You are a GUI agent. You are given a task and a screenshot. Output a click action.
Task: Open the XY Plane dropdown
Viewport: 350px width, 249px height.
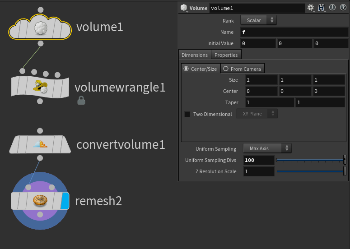click(x=257, y=114)
